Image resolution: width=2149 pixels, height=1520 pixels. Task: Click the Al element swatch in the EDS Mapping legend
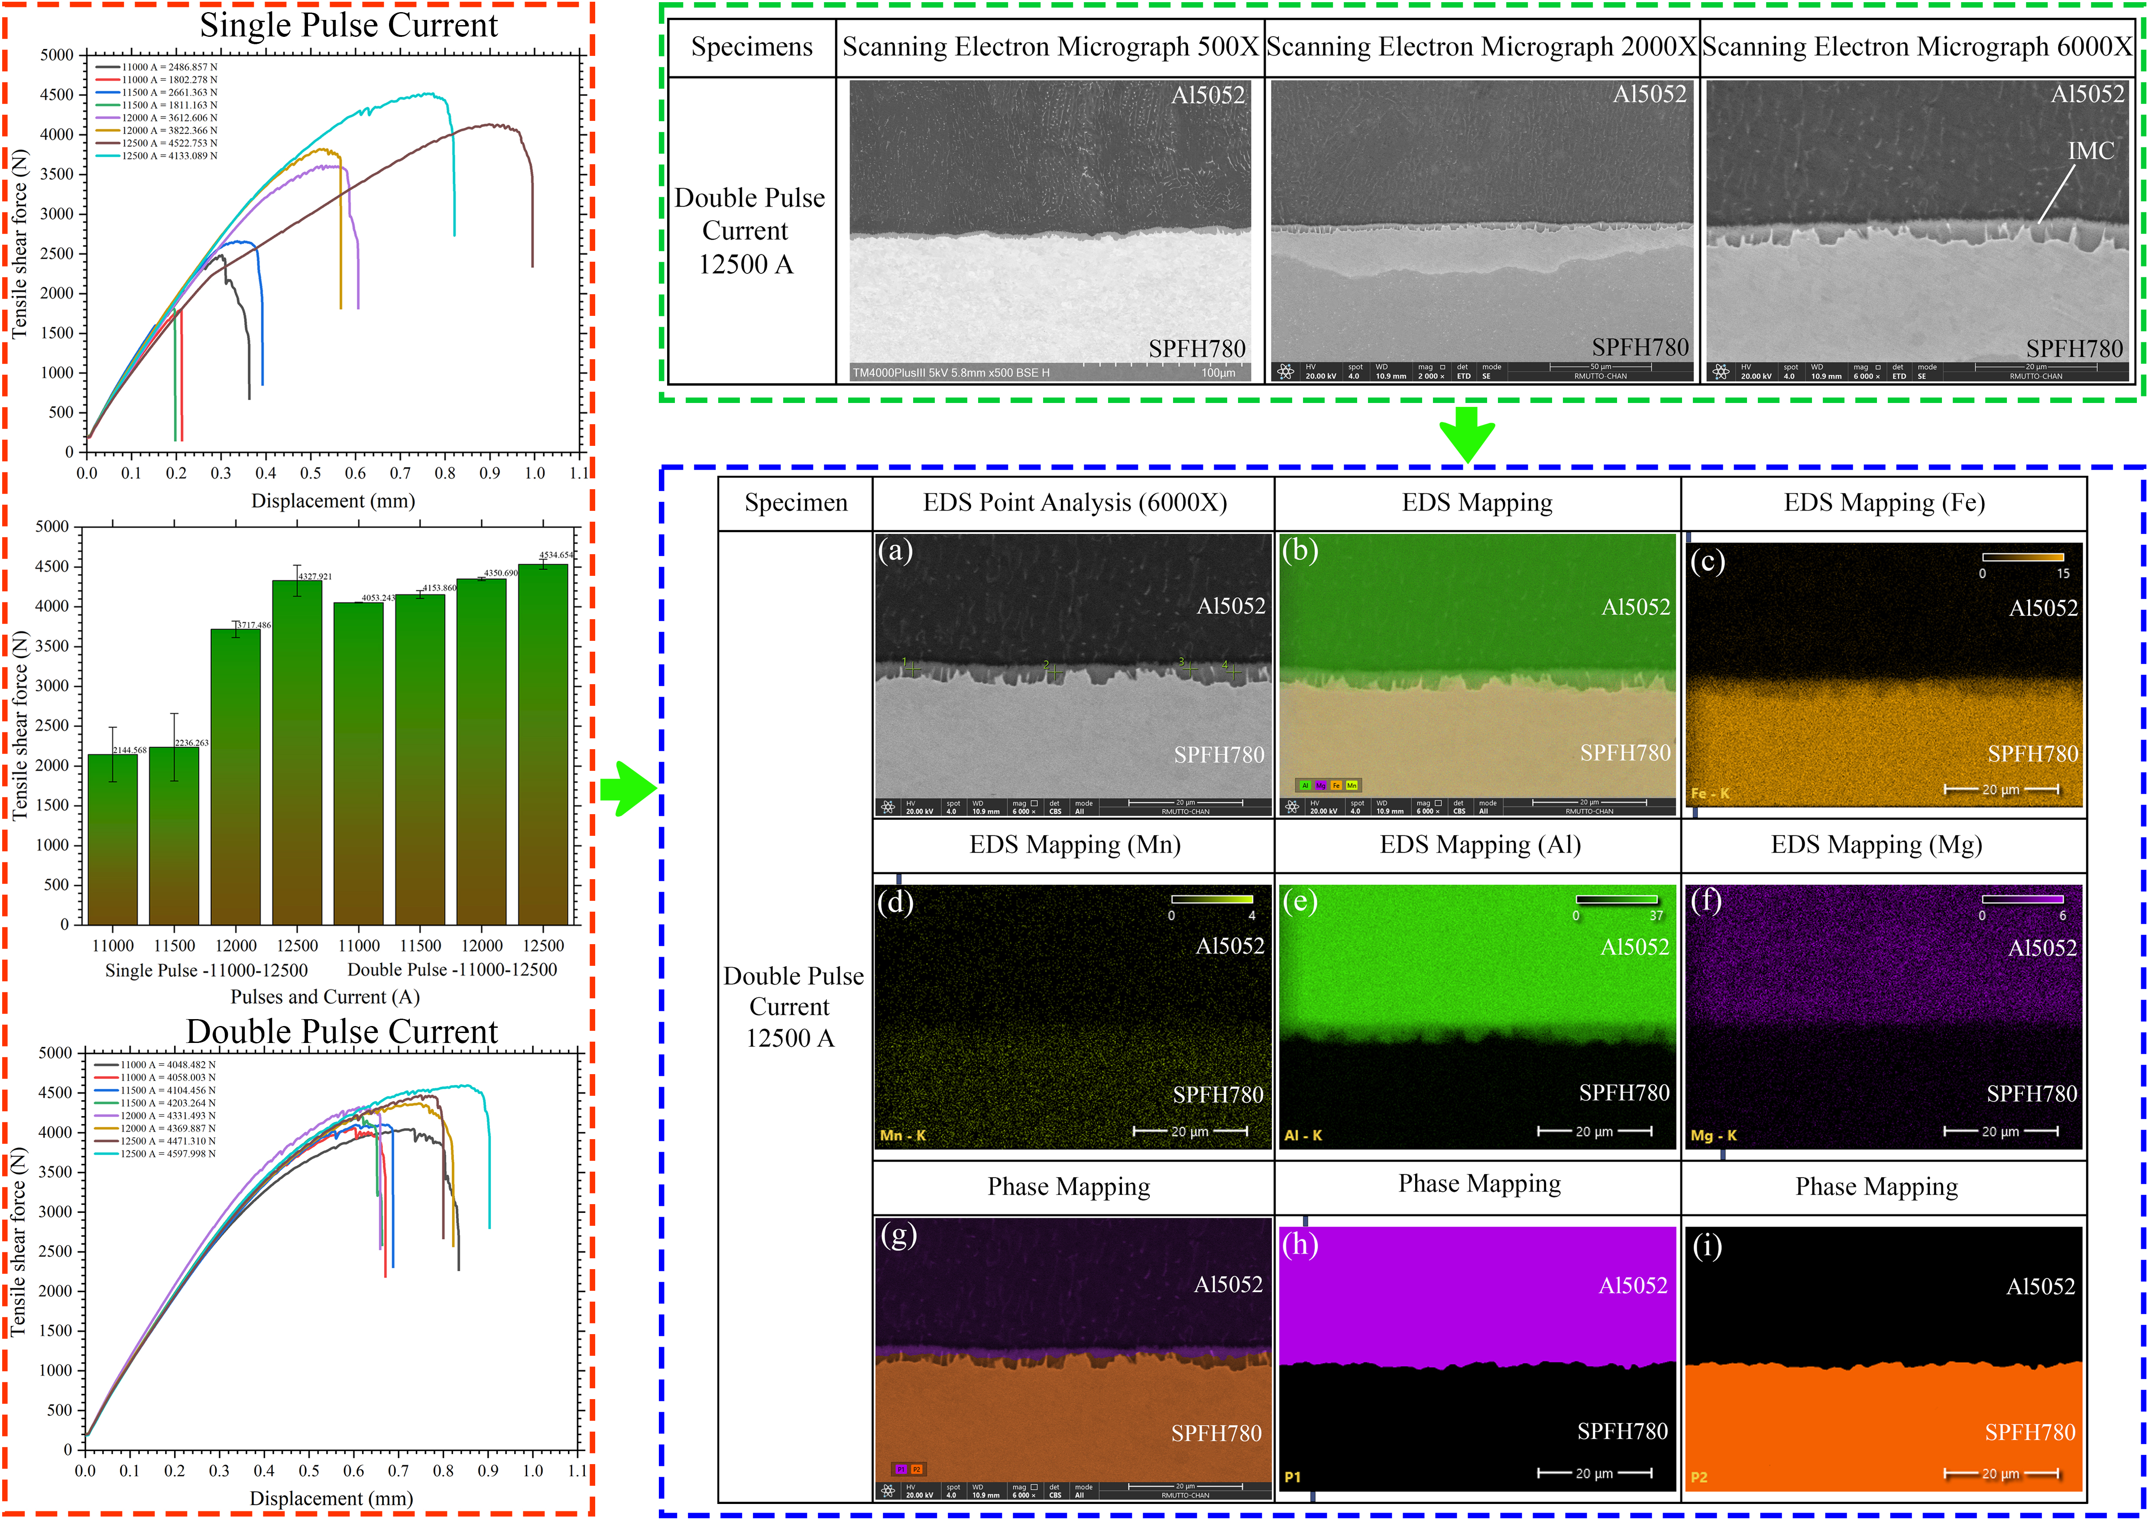pos(1305,785)
